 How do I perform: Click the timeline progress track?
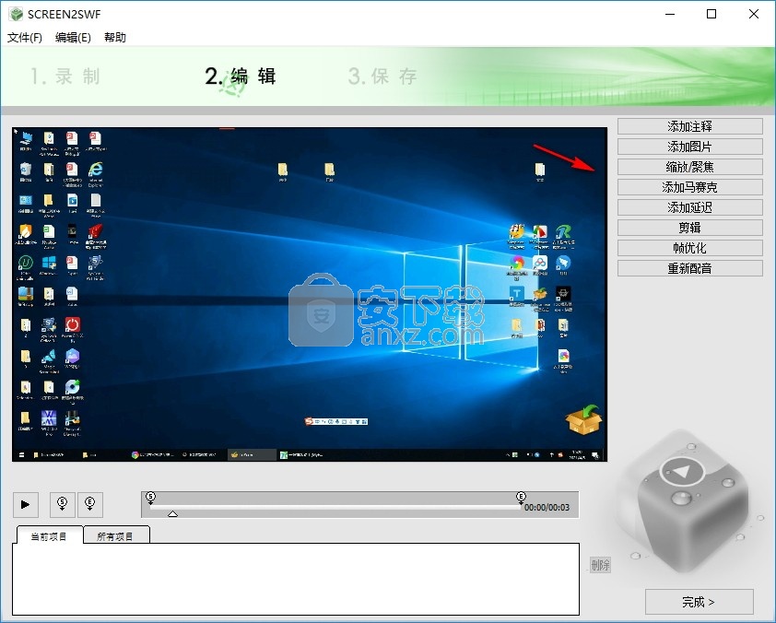tap(335, 507)
